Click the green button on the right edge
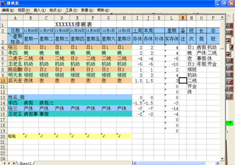This screenshot has height=165, width=235. (230, 123)
